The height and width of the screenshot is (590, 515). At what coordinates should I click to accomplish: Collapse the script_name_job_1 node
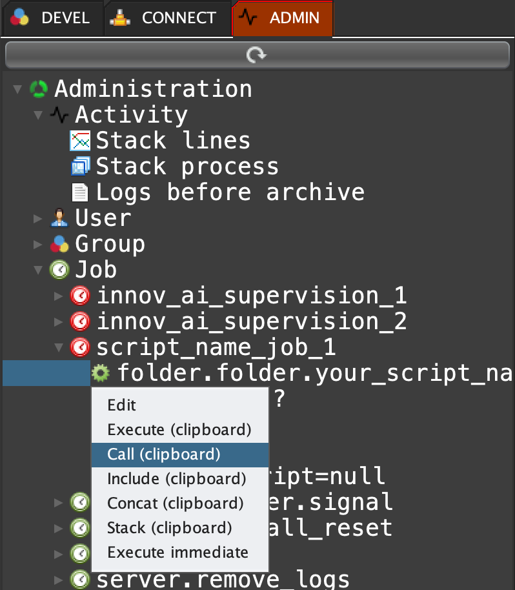[59, 347]
